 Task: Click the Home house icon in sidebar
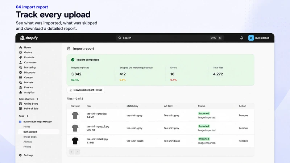21,47
